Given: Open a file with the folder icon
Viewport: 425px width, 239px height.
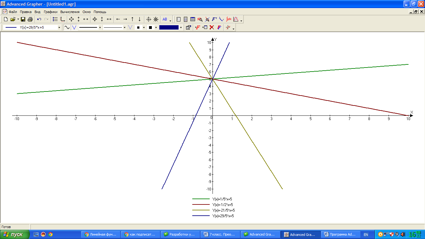Looking at the screenshot, I should [x=13, y=19].
